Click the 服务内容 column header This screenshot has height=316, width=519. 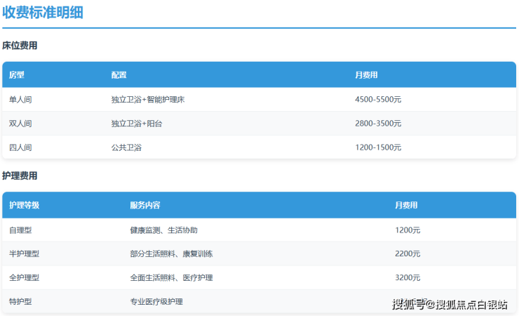[145, 206]
